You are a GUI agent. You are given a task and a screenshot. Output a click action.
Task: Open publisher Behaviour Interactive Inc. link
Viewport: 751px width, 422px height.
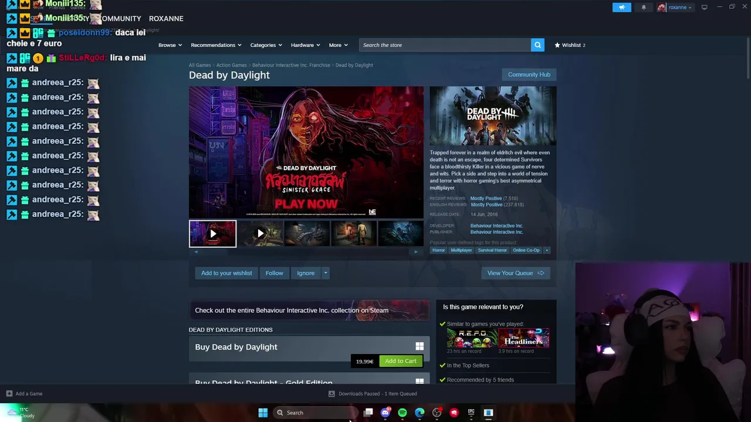pos(496,232)
